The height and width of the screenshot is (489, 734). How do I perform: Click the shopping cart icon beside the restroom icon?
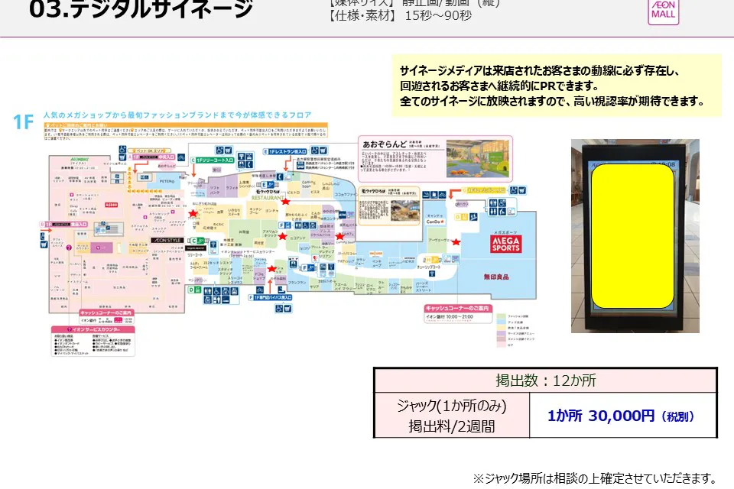coord(229,151)
